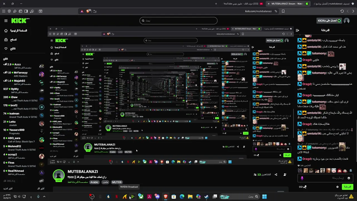This screenshot has height=201, width=357.
Task: Bookmark this page in address bar
Action: [283, 11]
